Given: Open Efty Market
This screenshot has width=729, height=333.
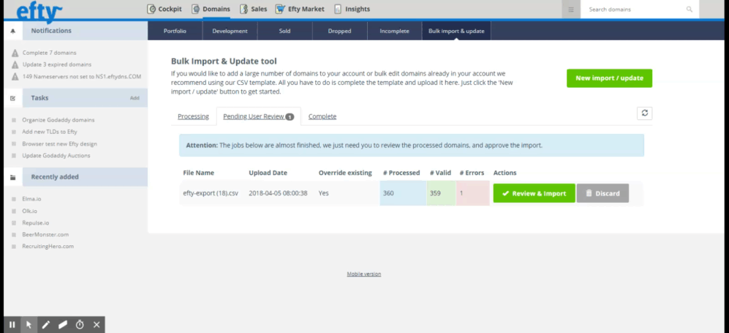Looking at the screenshot, I should (x=300, y=9).
